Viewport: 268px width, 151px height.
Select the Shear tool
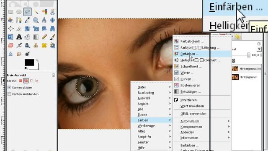[44, 29]
